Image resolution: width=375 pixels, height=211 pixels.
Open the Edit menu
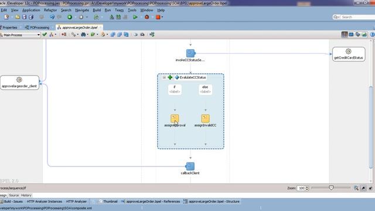coord(4,10)
